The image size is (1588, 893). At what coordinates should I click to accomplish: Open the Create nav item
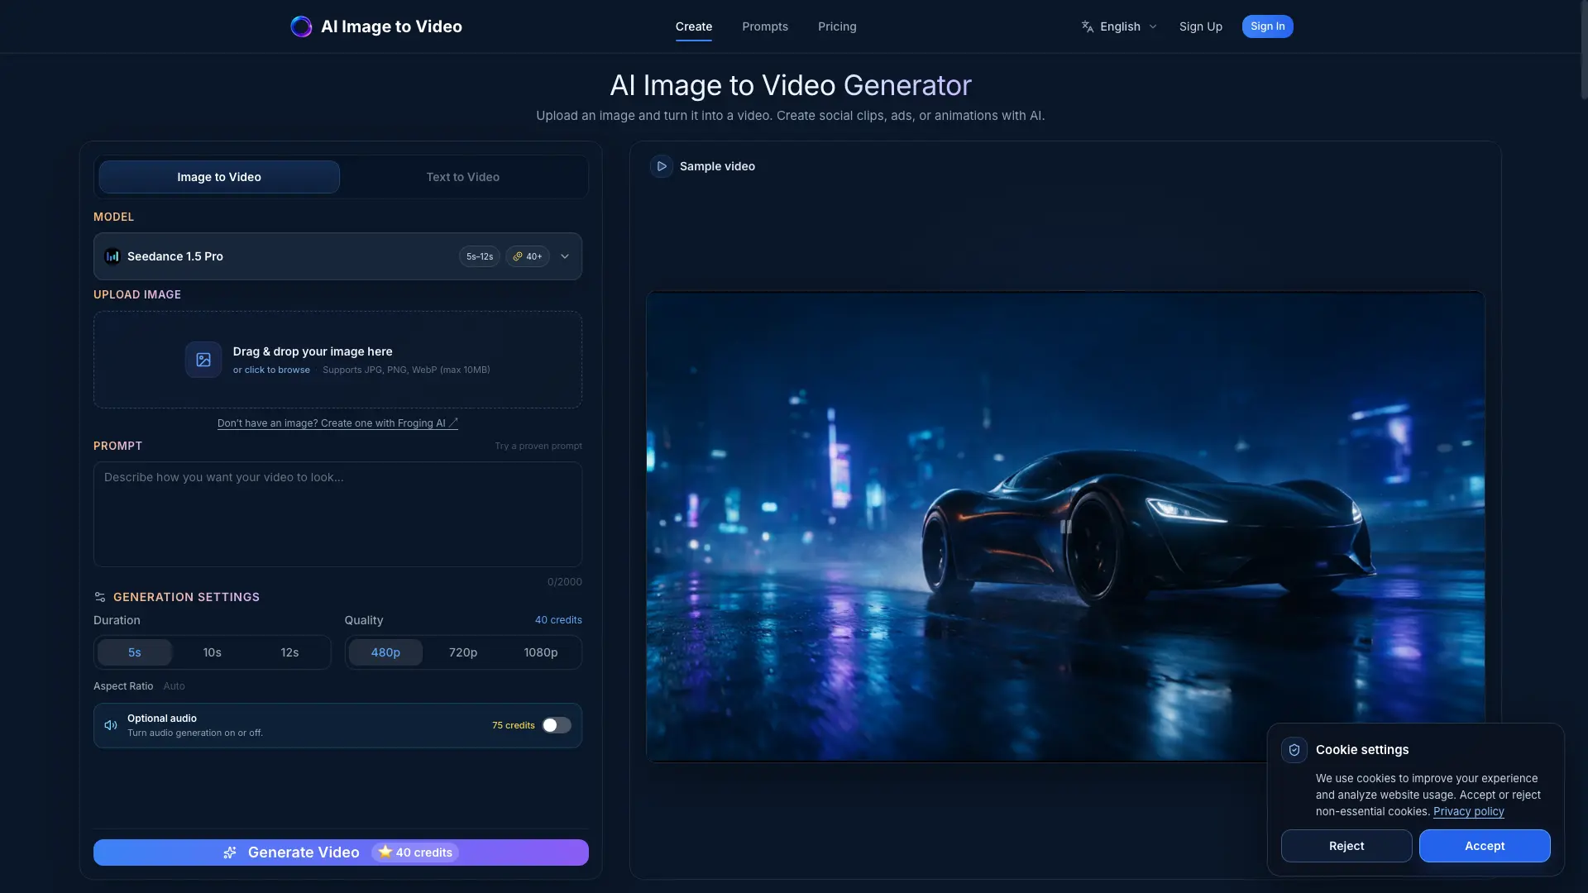tap(694, 26)
